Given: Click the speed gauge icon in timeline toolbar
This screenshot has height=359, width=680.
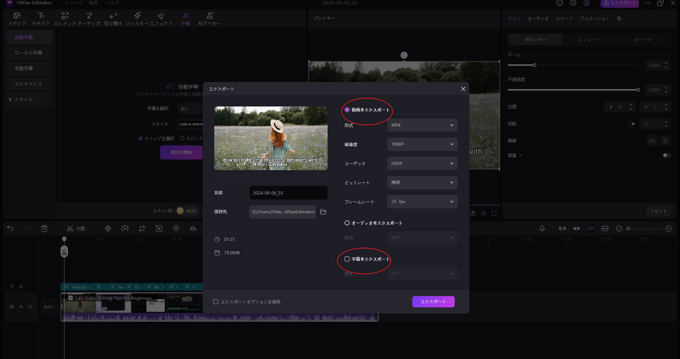Looking at the screenshot, I should (x=125, y=228).
